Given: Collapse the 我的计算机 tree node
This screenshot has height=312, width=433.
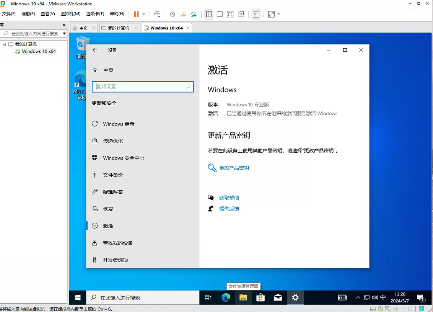Looking at the screenshot, I should pos(4,44).
